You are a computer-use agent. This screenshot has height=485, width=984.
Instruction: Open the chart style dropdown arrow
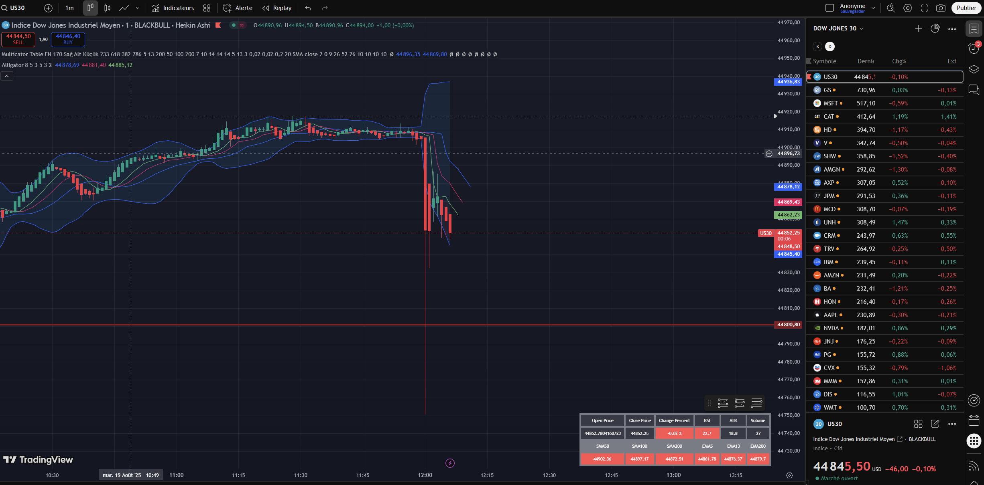point(138,8)
